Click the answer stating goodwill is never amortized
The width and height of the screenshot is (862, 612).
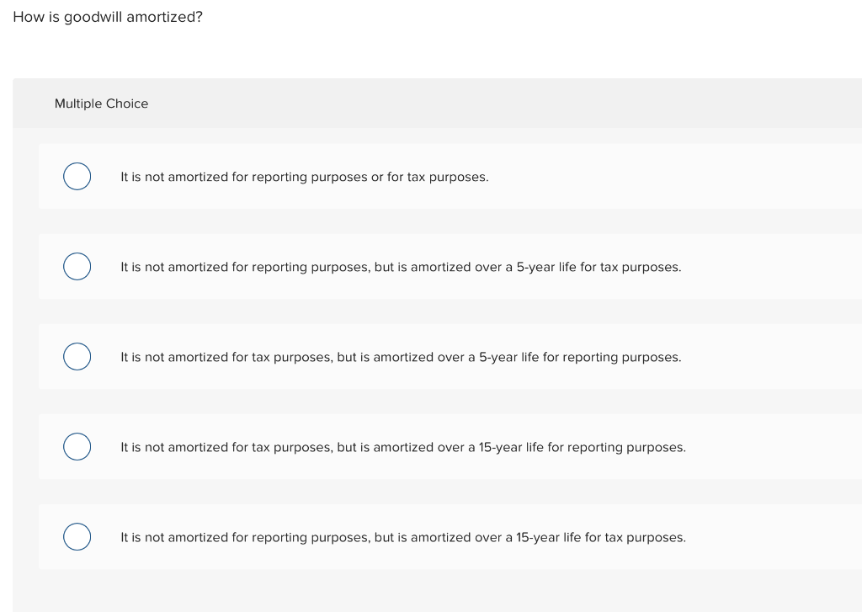pyautogui.click(x=305, y=177)
